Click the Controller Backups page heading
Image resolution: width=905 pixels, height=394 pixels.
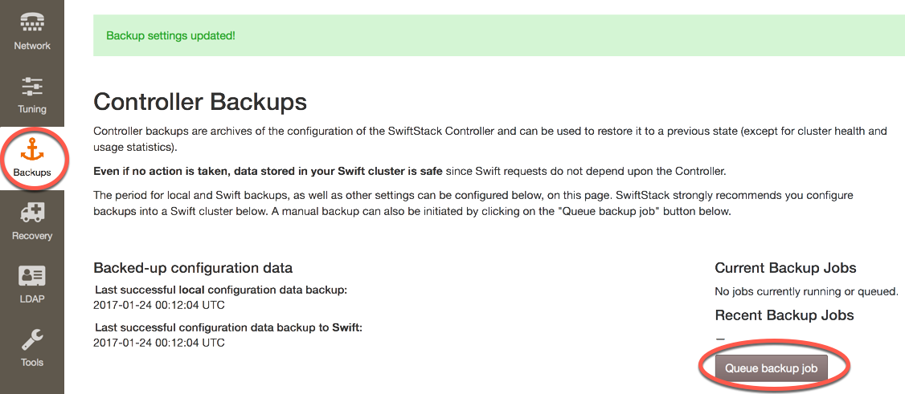coord(199,103)
